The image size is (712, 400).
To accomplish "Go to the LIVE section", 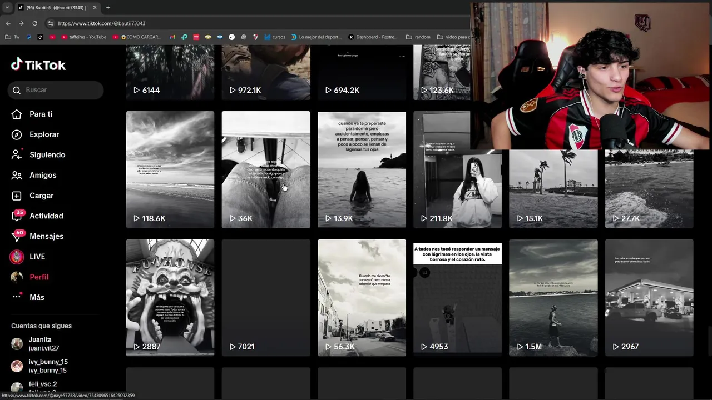I will coord(37,257).
